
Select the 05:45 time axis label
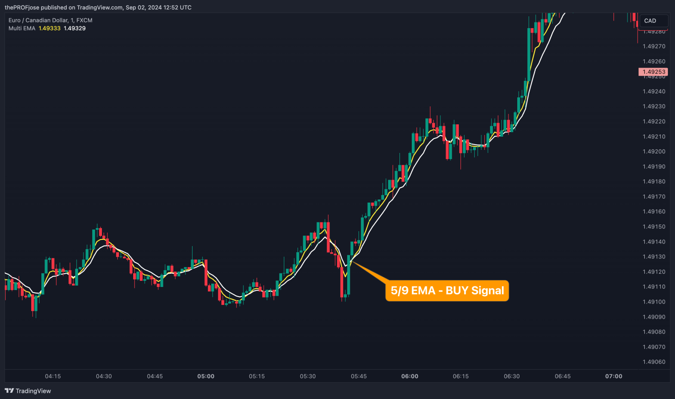click(359, 376)
